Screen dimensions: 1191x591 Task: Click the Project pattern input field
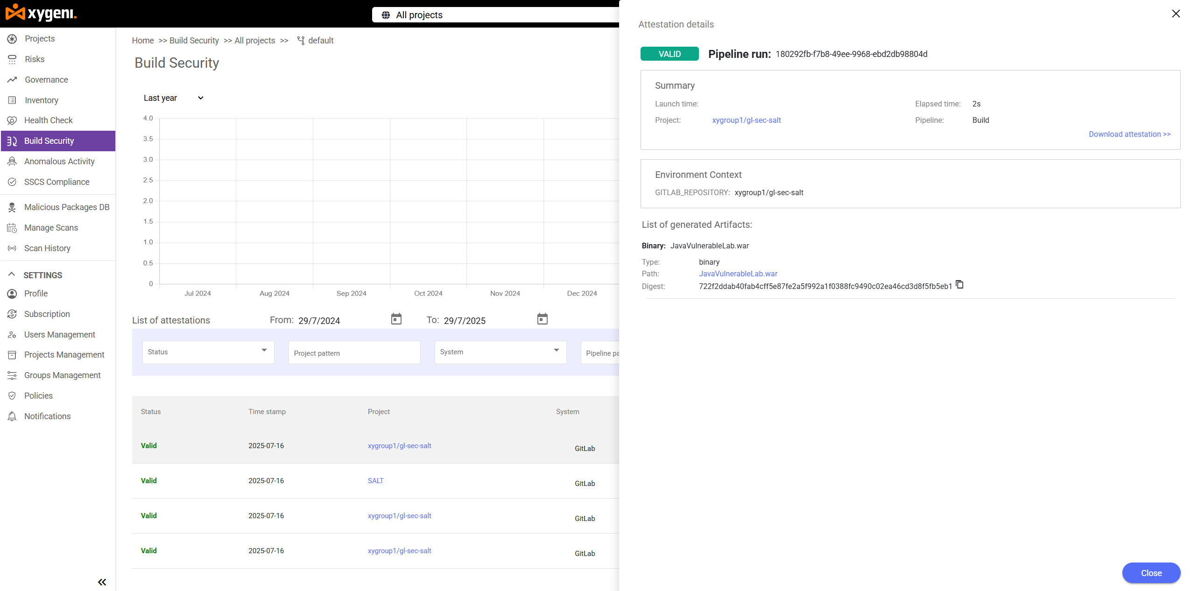354,353
